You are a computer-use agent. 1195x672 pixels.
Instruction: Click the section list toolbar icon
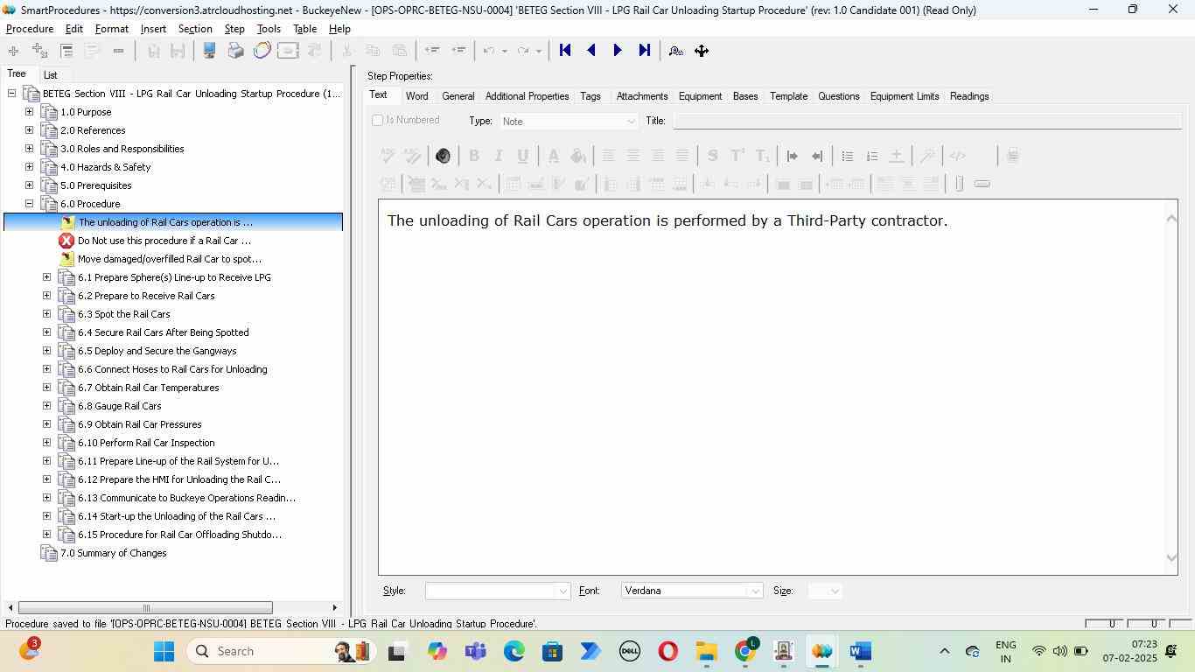(66, 51)
